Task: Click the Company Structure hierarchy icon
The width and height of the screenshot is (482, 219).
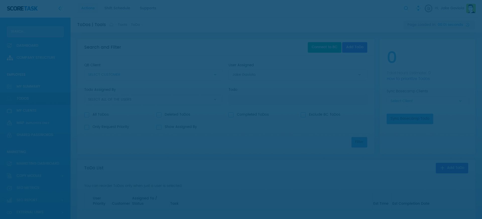Action: point(10,58)
